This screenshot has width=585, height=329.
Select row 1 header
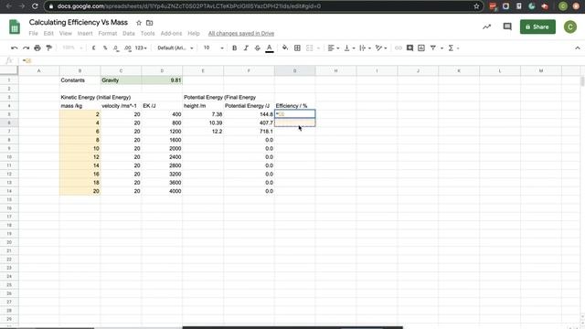click(9, 80)
